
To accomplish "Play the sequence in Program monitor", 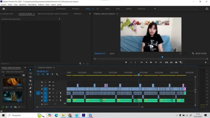I will (x=151, y=62).
